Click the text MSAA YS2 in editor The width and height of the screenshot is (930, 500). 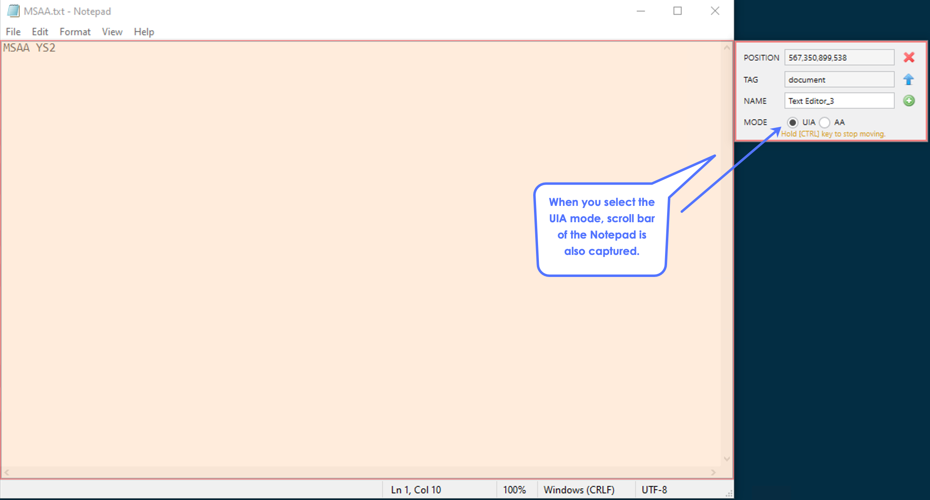click(x=29, y=48)
